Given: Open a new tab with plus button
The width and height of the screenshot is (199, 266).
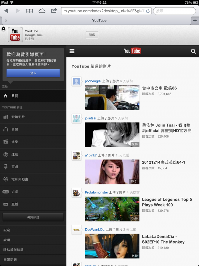Looking at the screenshot, I should (195, 21).
